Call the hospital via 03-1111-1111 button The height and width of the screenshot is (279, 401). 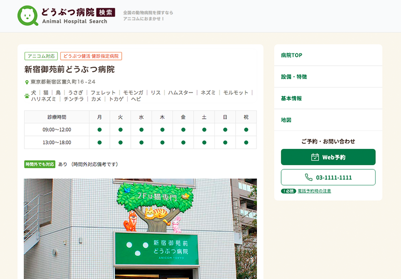tap(328, 178)
